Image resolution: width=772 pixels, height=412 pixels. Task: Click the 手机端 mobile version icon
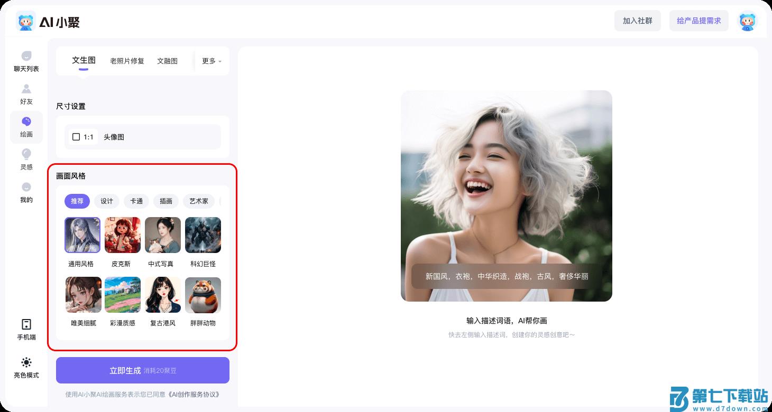[26, 327]
